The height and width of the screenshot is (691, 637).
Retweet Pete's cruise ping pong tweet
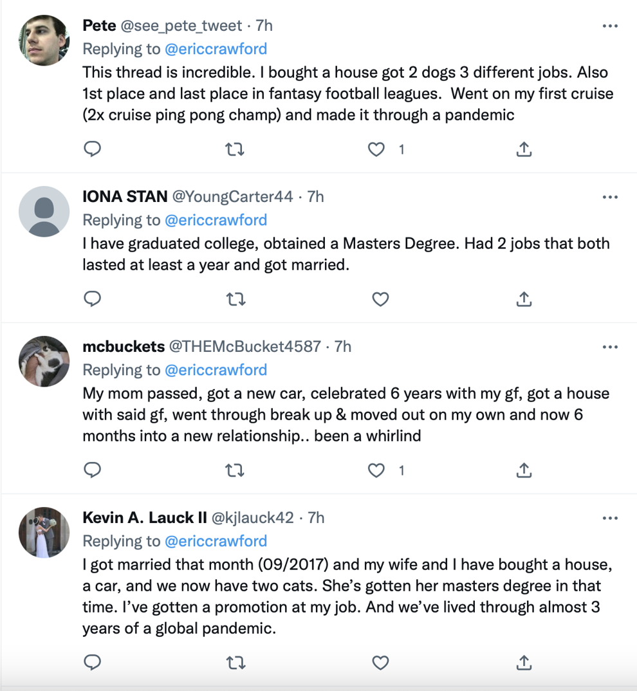[234, 150]
